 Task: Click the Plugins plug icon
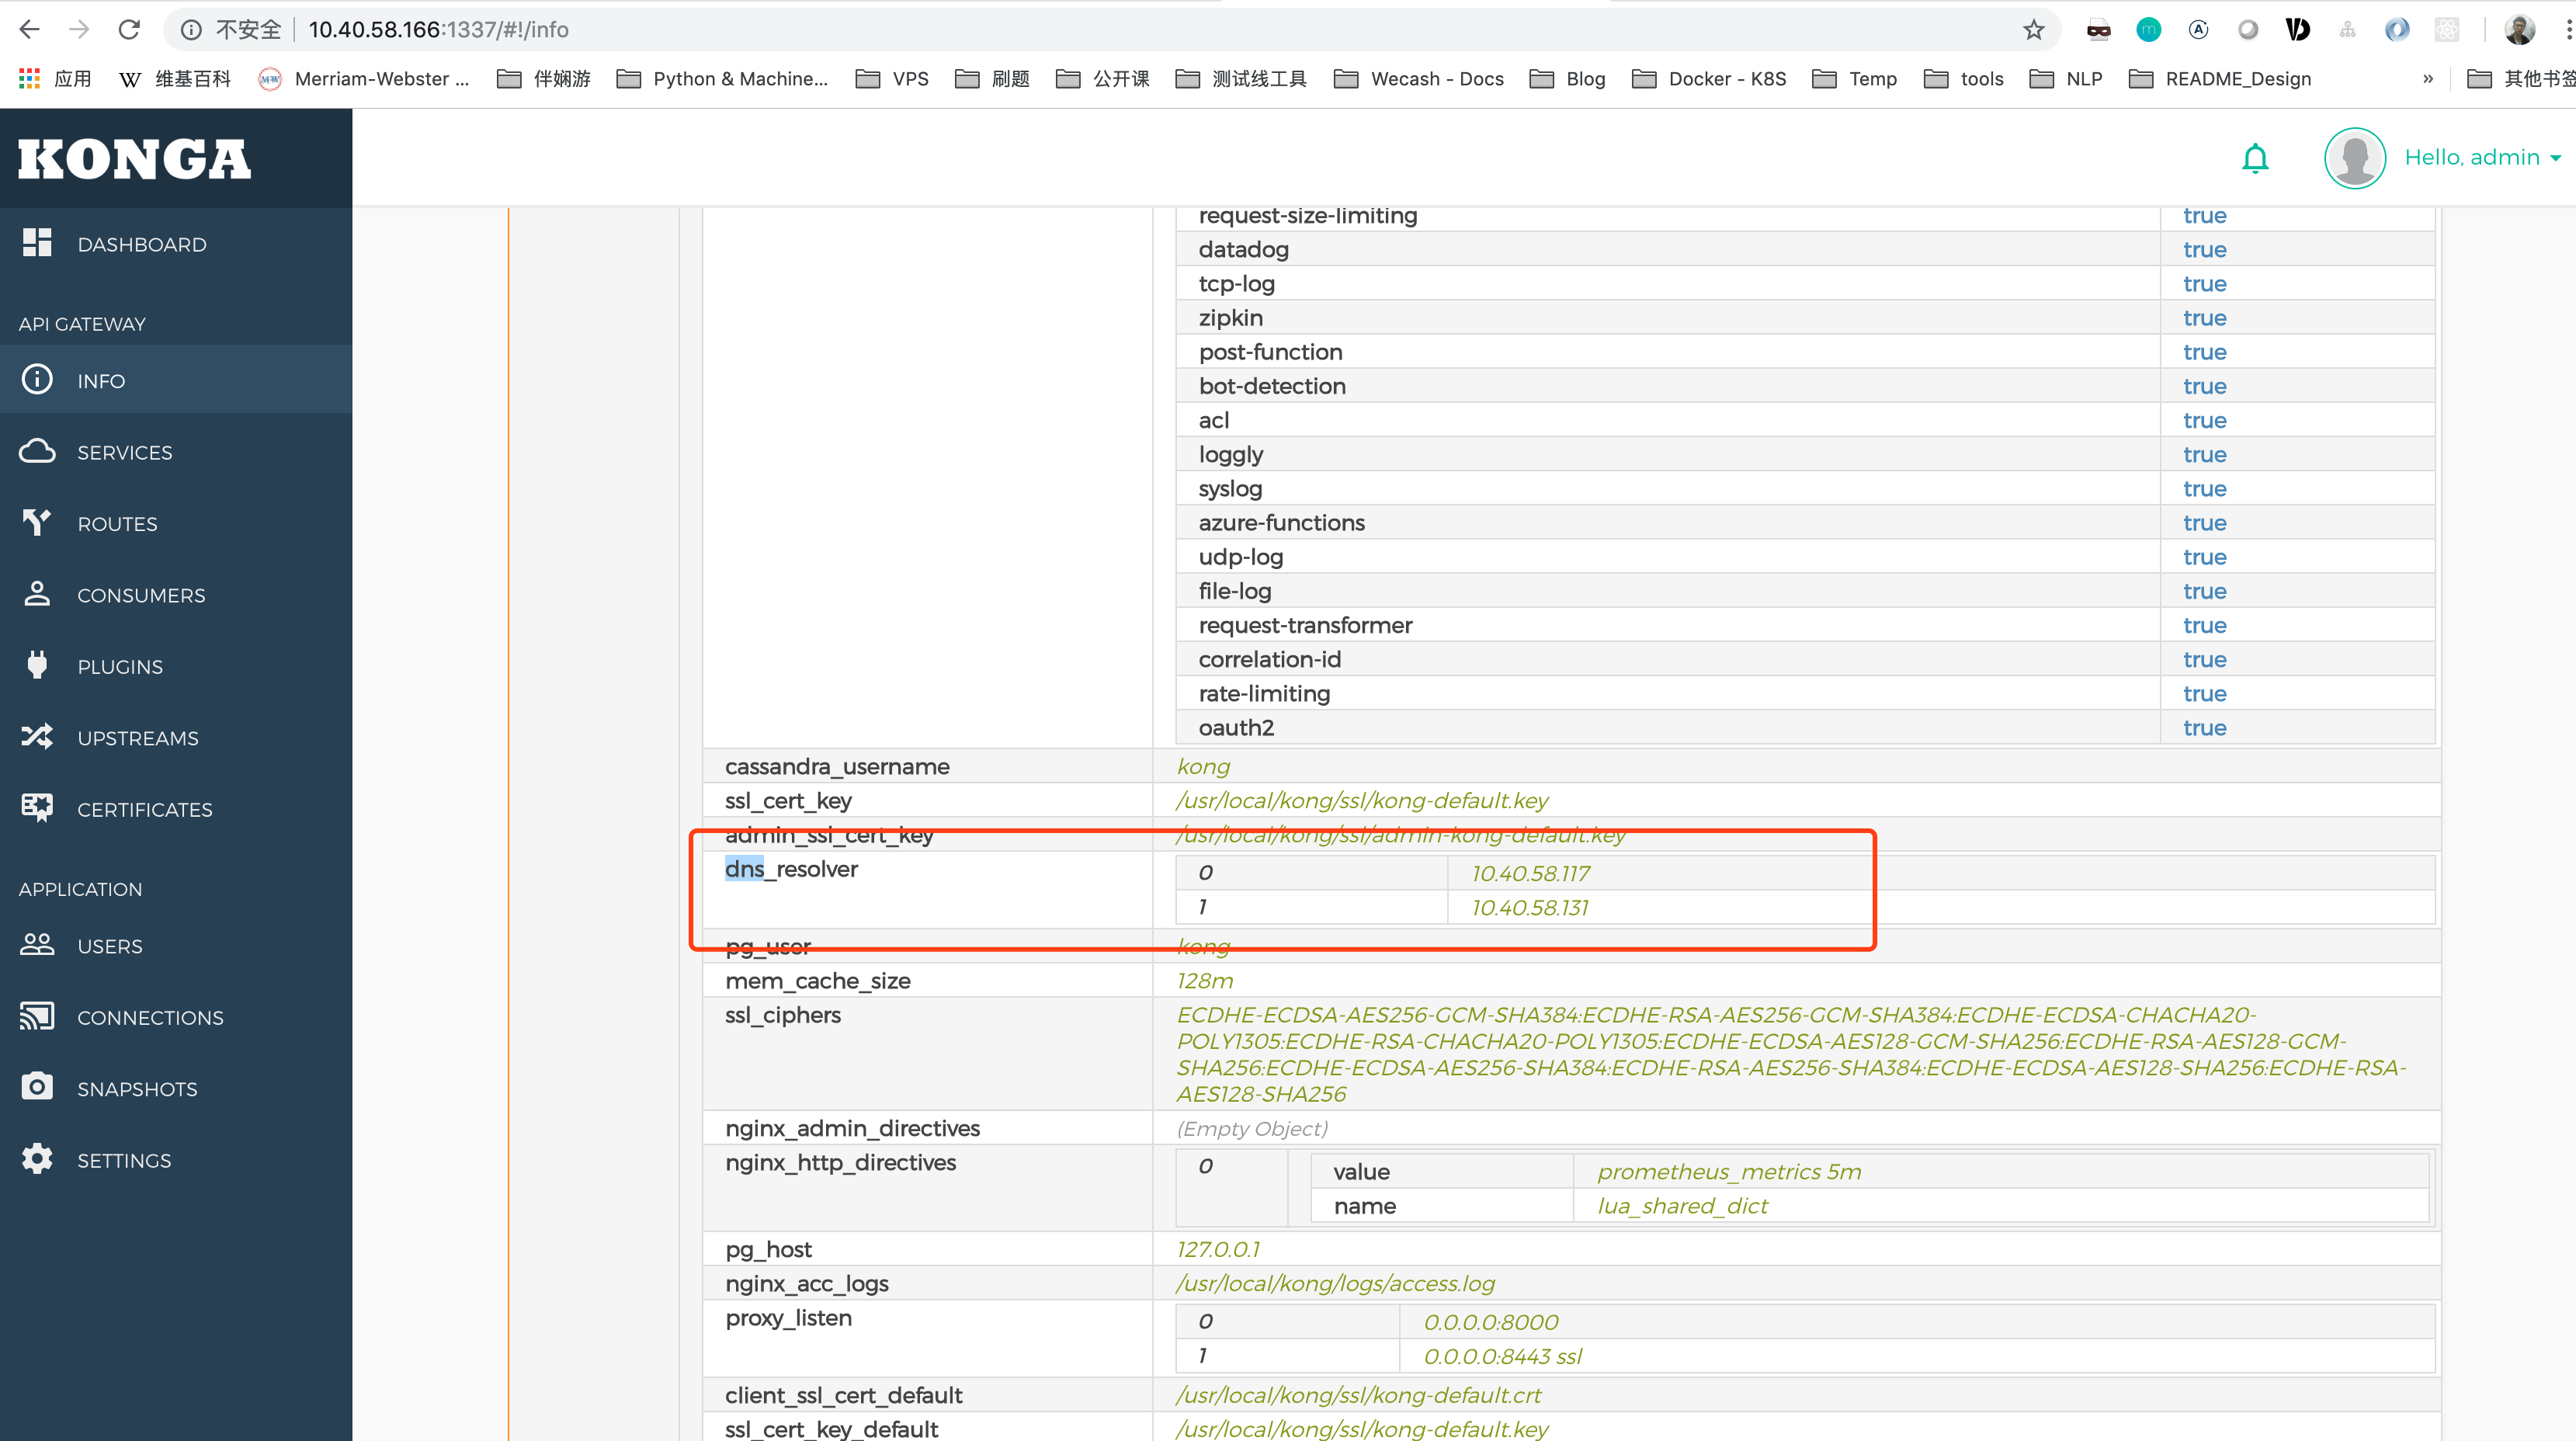click(x=37, y=665)
